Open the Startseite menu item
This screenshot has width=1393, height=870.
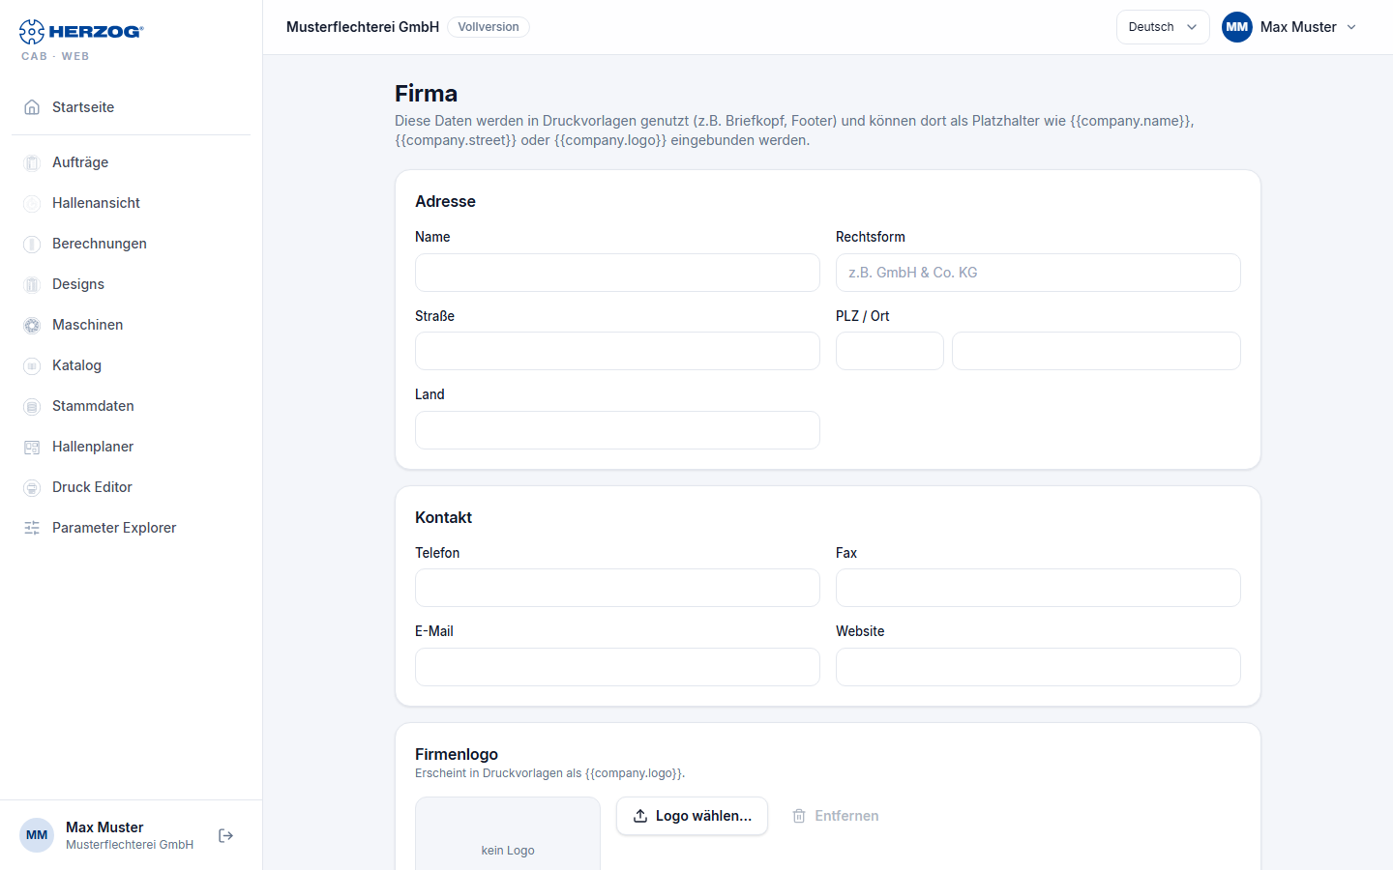132,107
